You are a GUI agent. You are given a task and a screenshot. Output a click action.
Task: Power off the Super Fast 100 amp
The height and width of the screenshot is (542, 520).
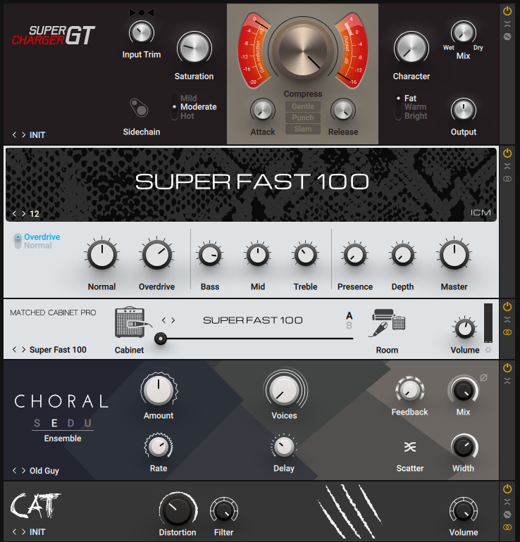(x=507, y=153)
